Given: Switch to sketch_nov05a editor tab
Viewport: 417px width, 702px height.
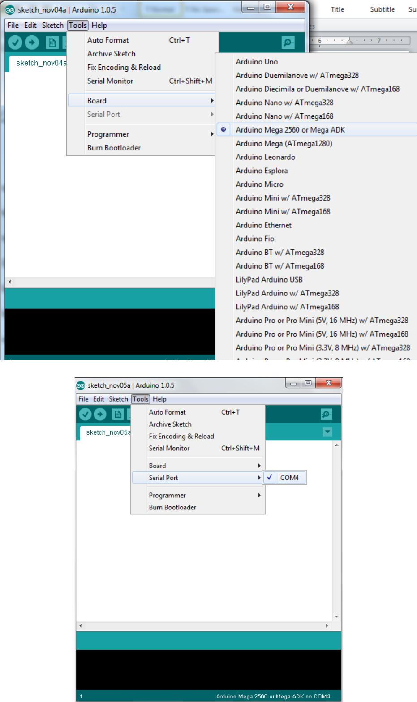Looking at the screenshot, I should click(106, 432).
